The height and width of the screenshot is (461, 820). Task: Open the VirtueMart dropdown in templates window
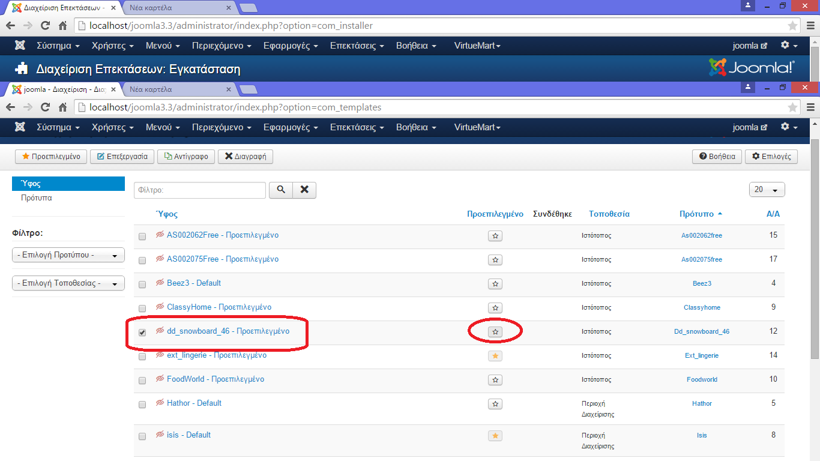click(x=477, y=127)
